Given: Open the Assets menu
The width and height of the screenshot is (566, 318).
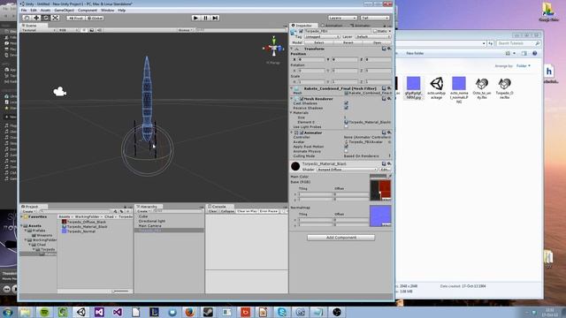Looking at the screenshot, I should pyautogui.click(x=45, y=11).
